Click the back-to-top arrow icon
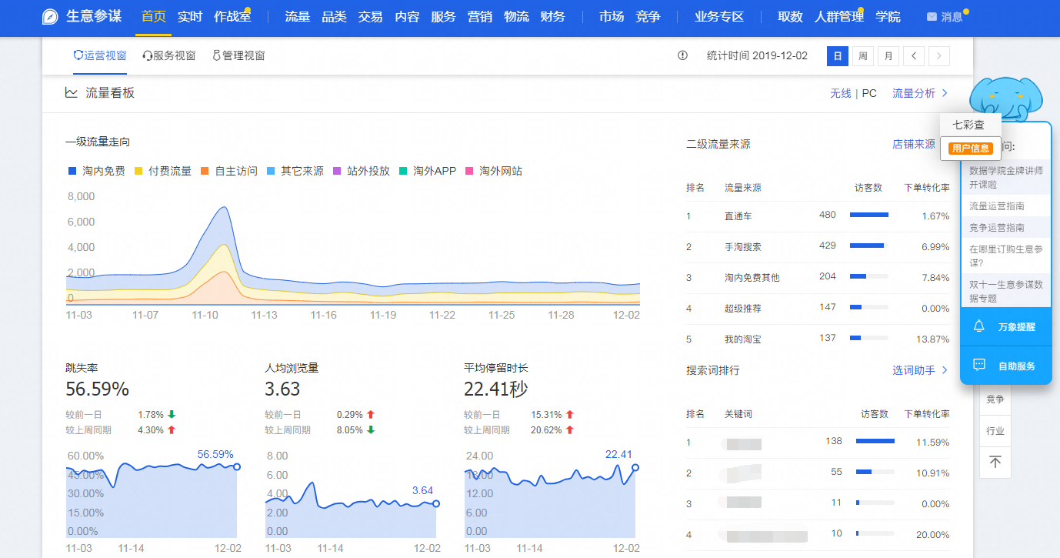 (x=995, y=462)
